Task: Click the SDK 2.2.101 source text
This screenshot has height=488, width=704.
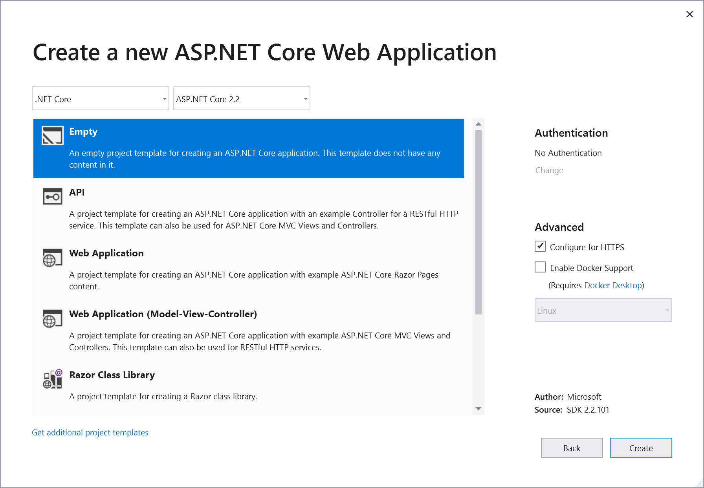Action: click(588, 410)
